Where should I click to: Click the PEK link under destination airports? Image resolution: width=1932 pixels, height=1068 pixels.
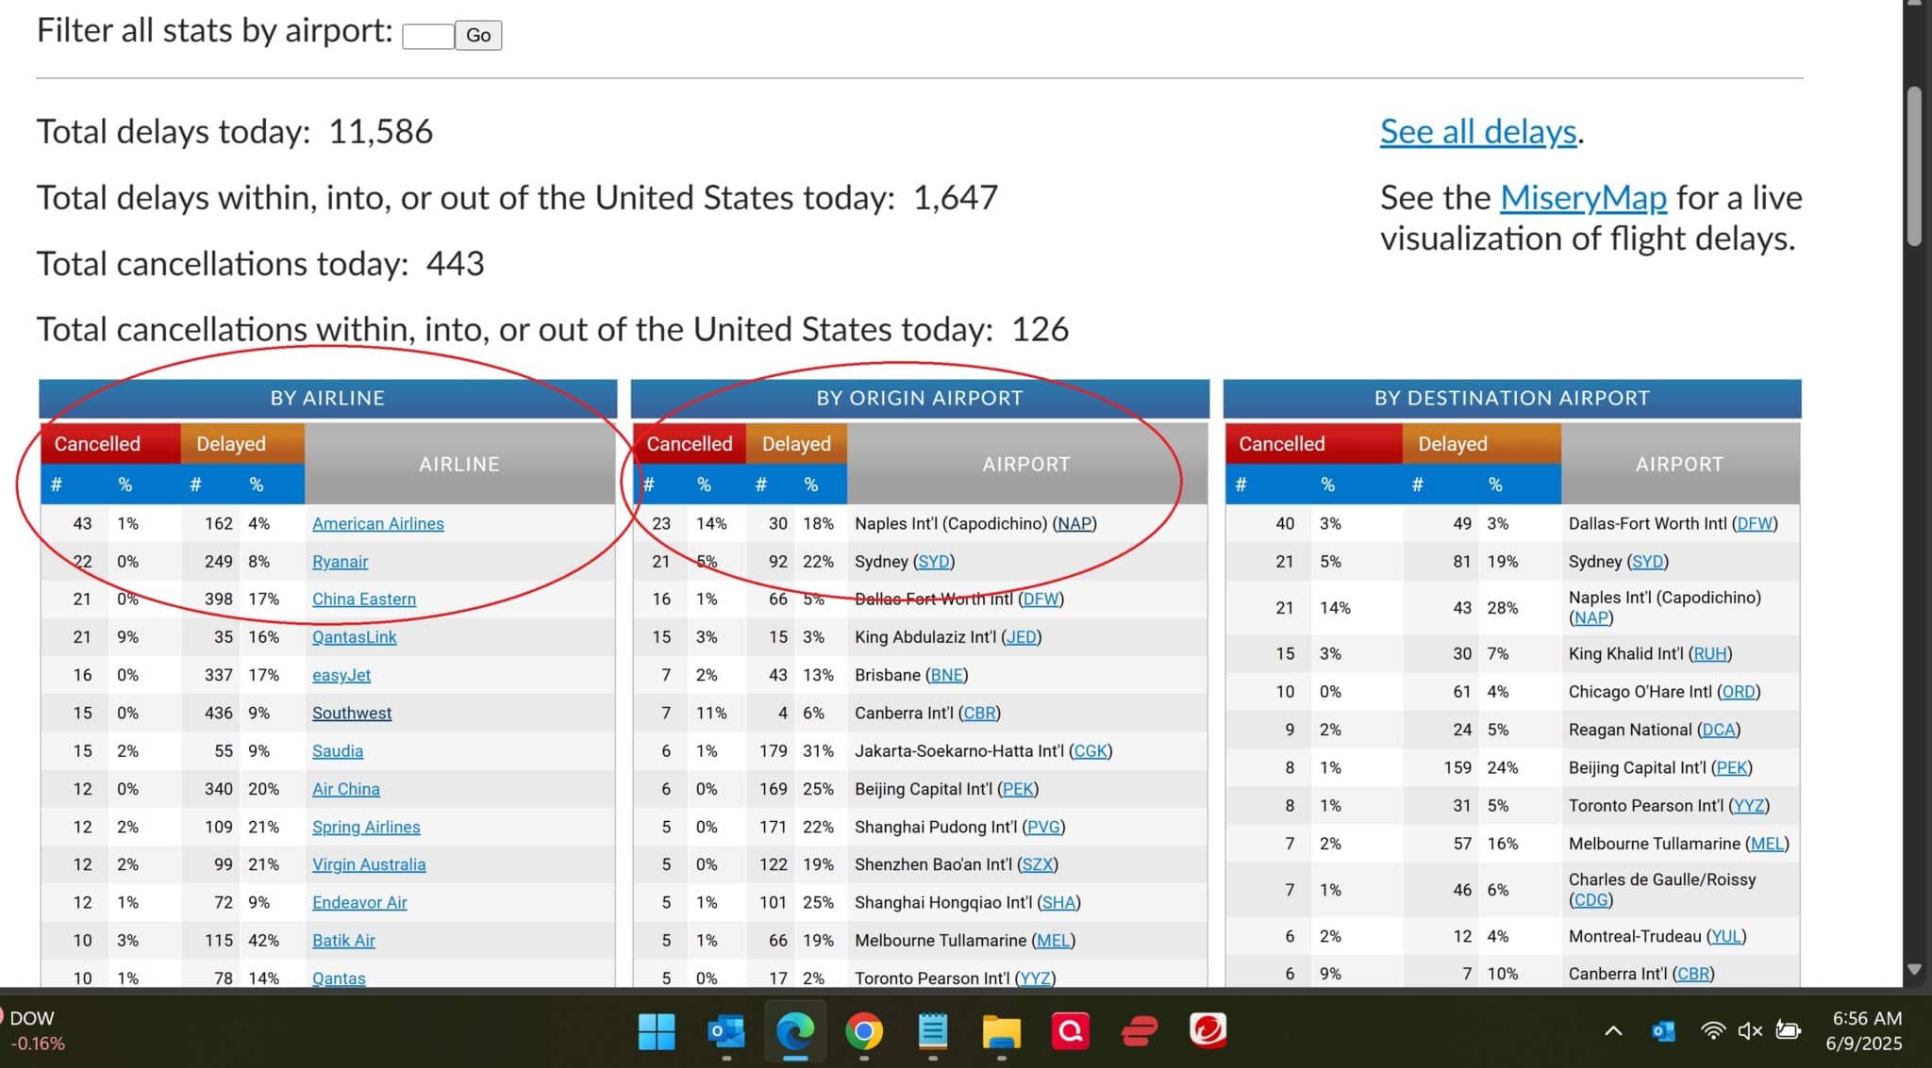pyautogui.click(x=1732, y=767)
